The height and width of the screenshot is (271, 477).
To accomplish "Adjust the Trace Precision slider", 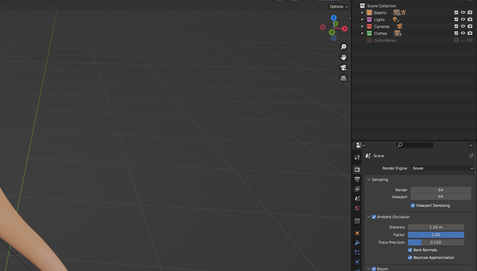I will (x=436, y=242).
